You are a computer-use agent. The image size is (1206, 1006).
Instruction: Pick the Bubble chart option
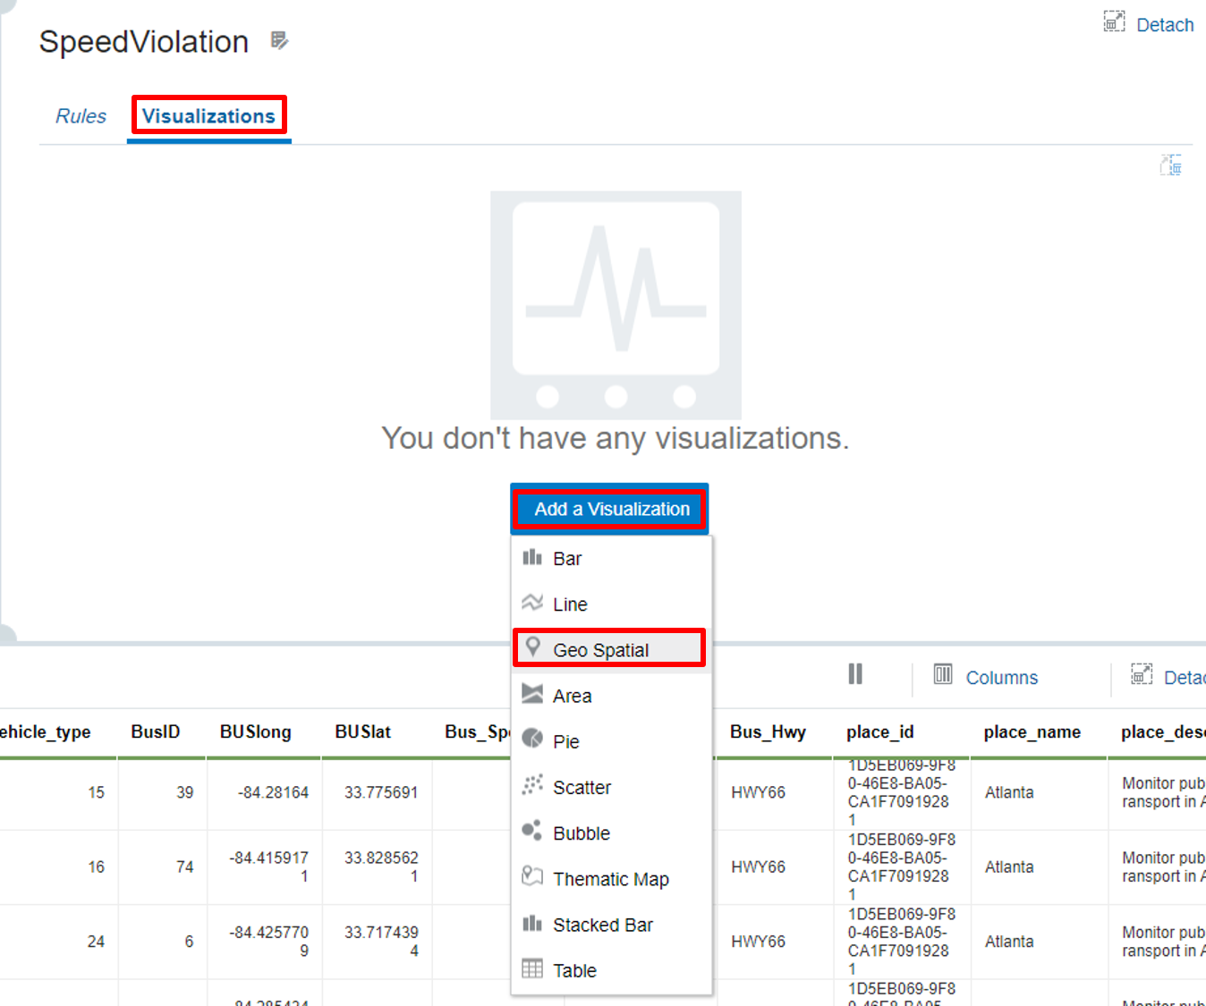click(x=581, y=833)
